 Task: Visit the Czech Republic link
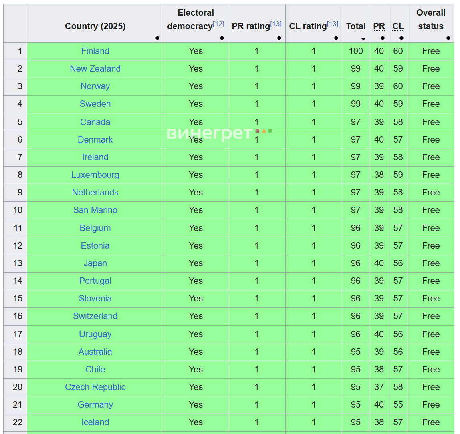click(95, 387)
